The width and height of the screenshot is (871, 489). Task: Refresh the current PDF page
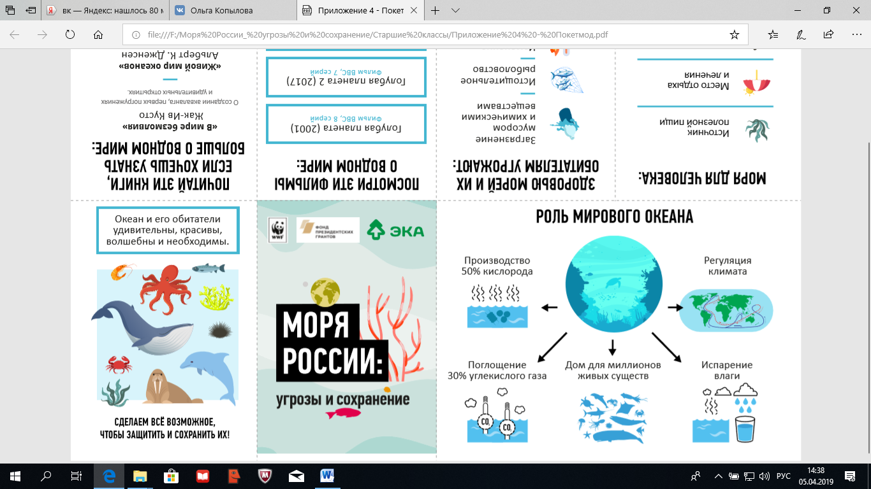tap(70, 34)
